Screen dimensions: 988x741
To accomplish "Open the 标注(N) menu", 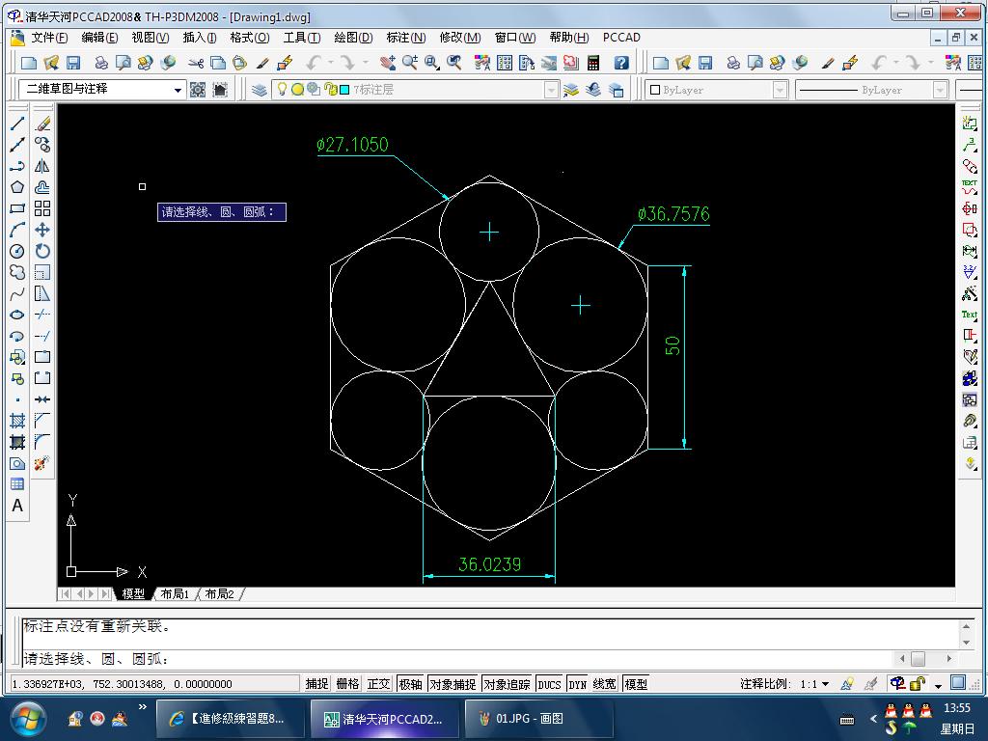I will pyautogui.click(x=406, y=38).
